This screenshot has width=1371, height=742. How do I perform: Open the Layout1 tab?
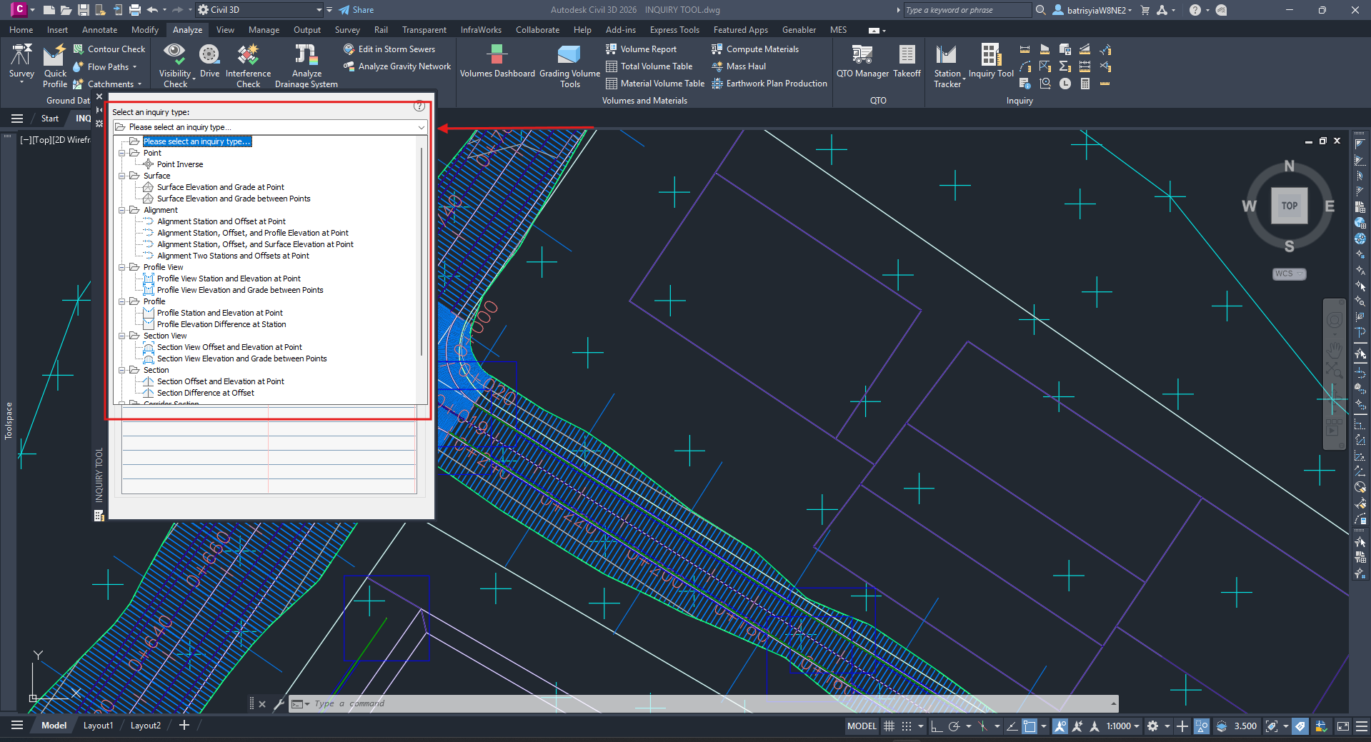(98, 726)
